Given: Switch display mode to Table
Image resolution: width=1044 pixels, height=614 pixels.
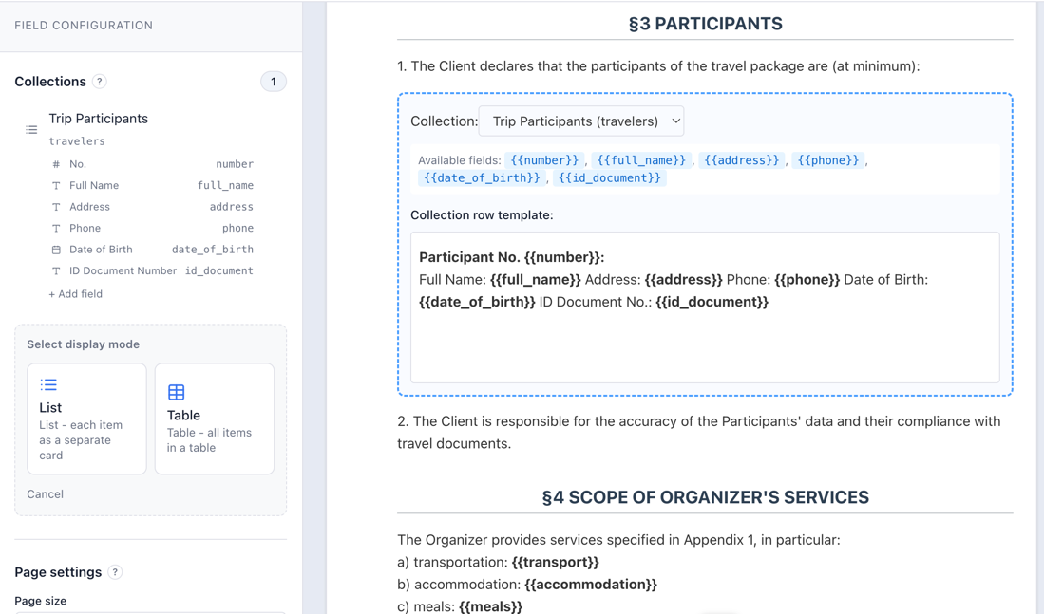Looking at the screenshot, I should [214, 418].
